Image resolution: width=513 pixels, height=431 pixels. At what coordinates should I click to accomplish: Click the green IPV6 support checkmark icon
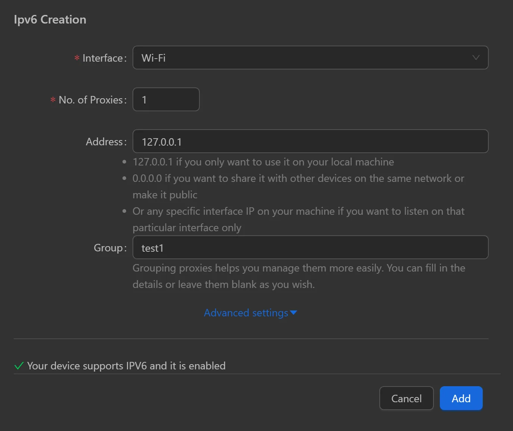click(18, 366)
